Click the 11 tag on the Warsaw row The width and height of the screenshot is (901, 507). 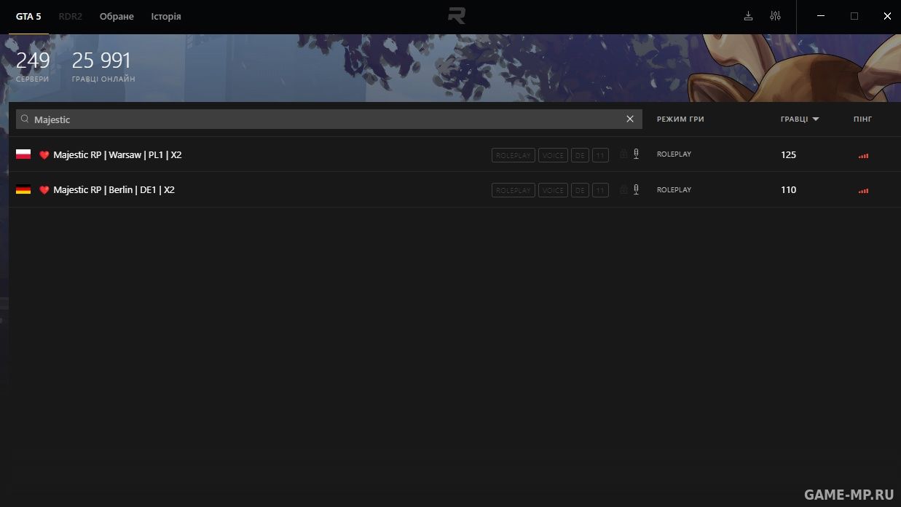coord(600,155)
